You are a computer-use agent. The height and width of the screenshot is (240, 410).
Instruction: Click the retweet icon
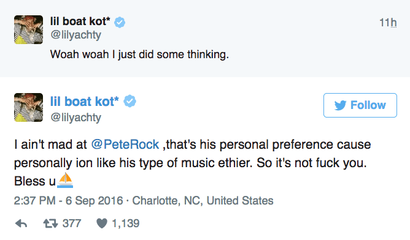coord(50,223)
